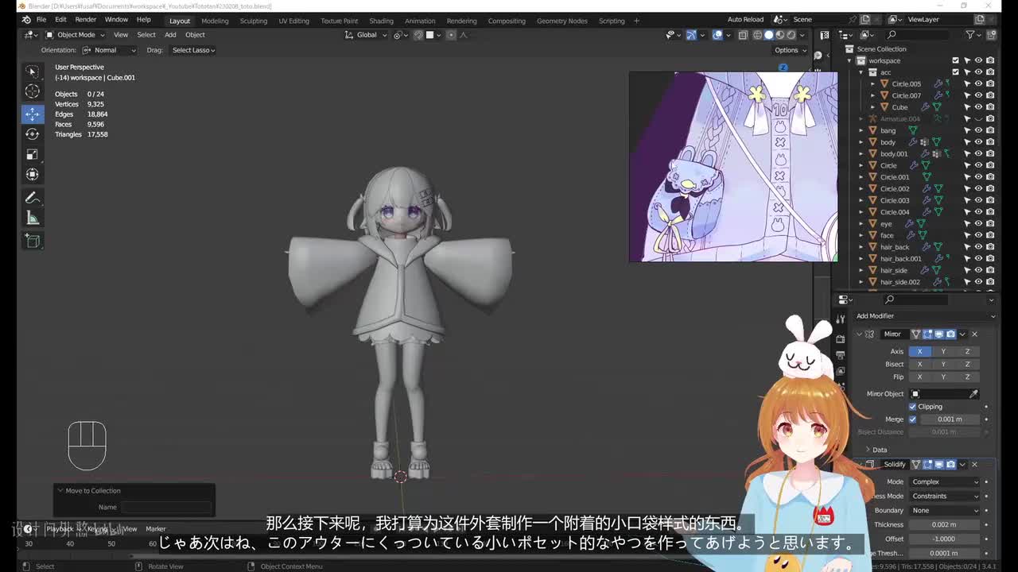
Task: Open the Orientation Normal dropdown
Action: pyautogui.click(x=109, y=50)
